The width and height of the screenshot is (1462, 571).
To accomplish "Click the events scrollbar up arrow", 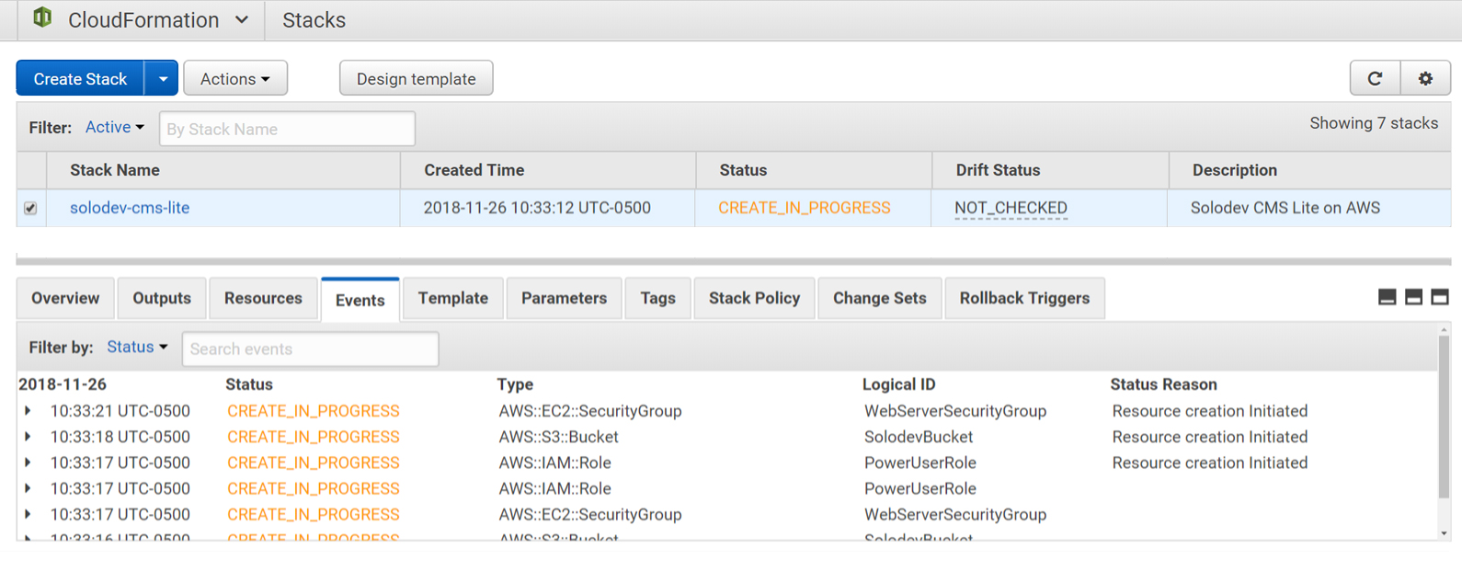I will tap(1444, 329).
